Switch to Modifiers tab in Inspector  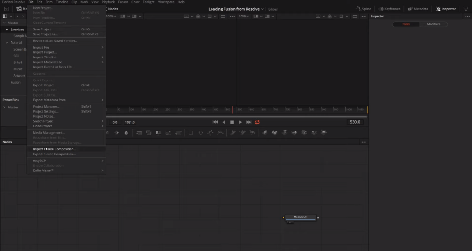pyautogui.click(x=433, y=24)
